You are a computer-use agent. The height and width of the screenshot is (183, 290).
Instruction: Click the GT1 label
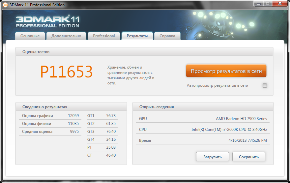click(91, 116)
